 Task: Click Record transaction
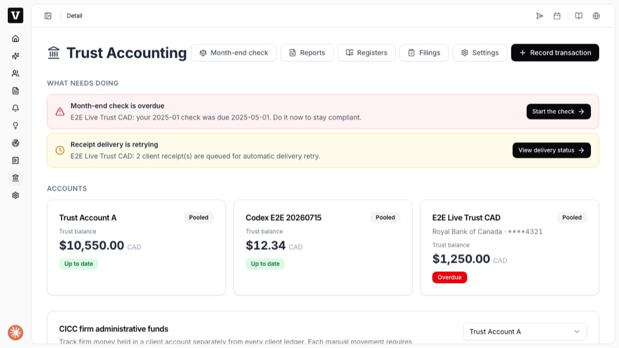(555, 52)
